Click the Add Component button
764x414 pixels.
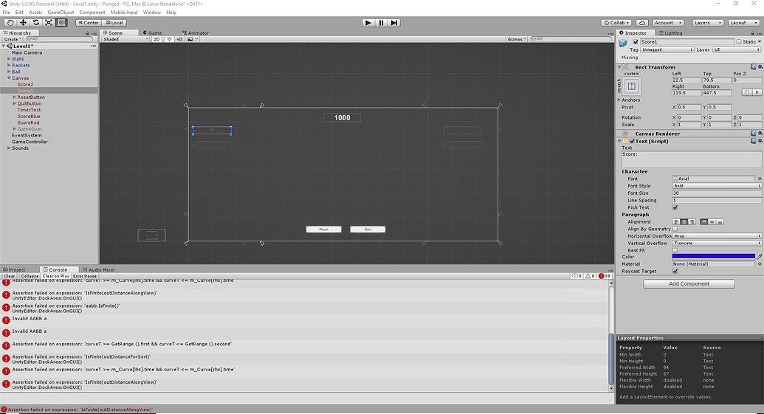(689, 283)
